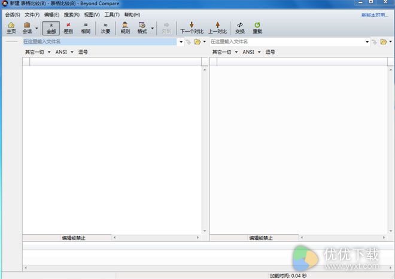Expand the 会话 toolbar dropdown arrow
Viewport: 395px width, 279px height.
pos(37,28)
